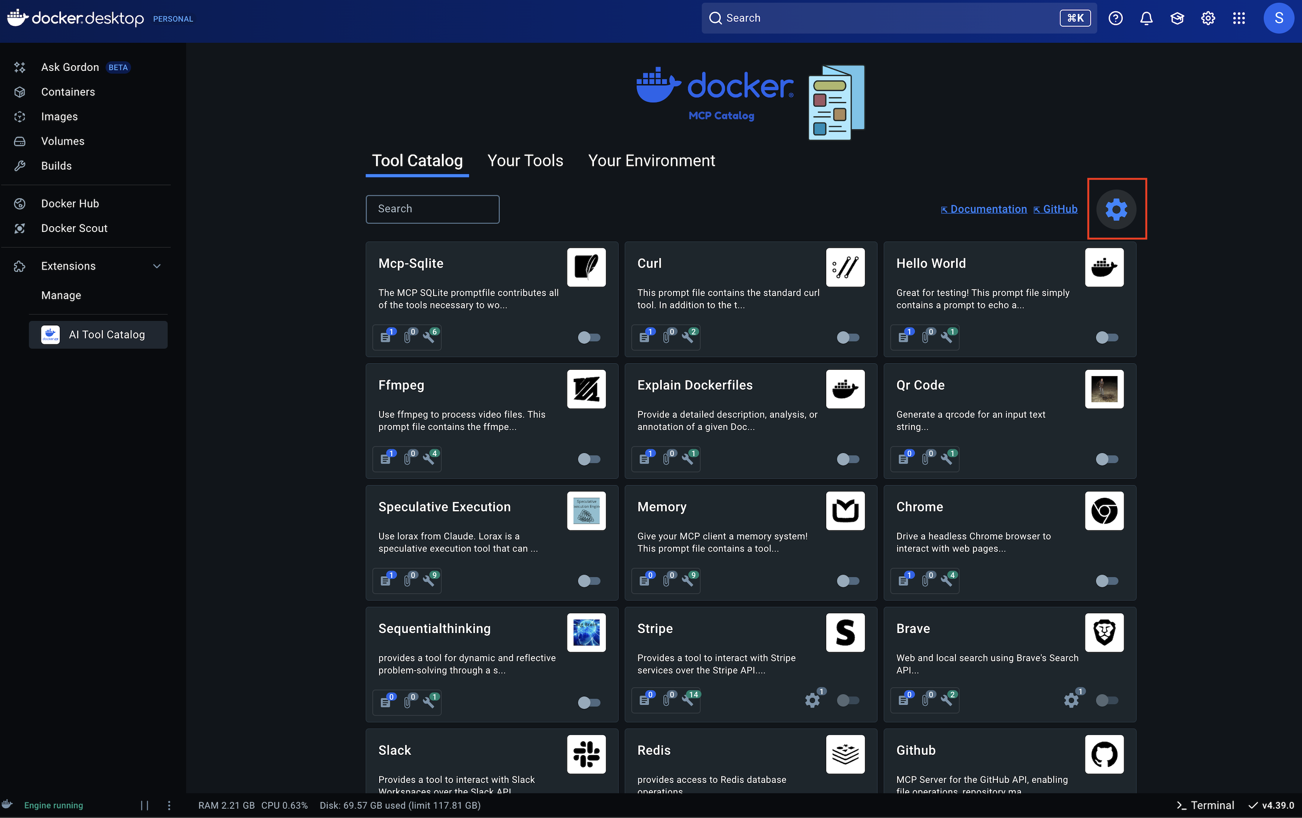Image resolution: width=1302 pixels, height=818 pixels.
Task: Open Ask Gordon beta assistant
Action: [x=70, y=67]
